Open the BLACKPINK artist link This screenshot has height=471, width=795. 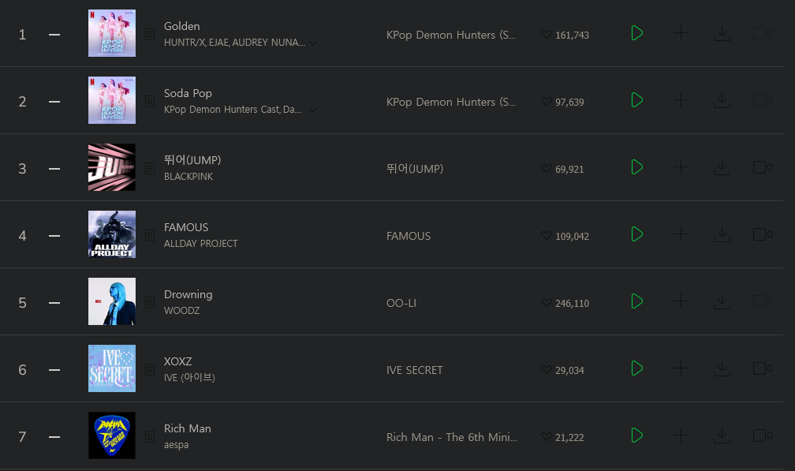pos(188,177)
